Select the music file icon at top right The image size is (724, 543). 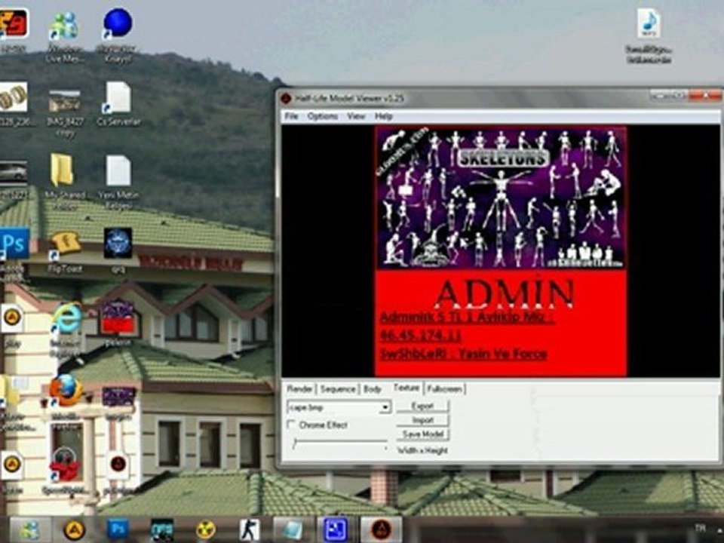point(649,36)
